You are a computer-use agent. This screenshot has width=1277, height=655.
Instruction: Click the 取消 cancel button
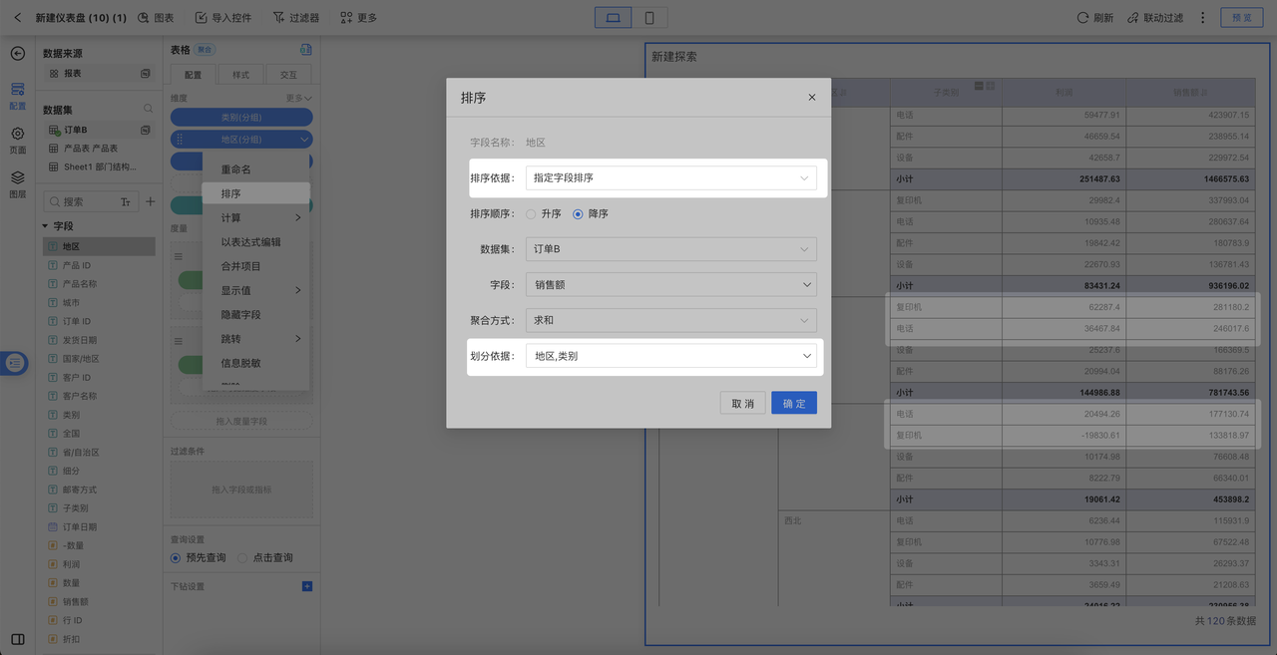[x=742, y=403]
